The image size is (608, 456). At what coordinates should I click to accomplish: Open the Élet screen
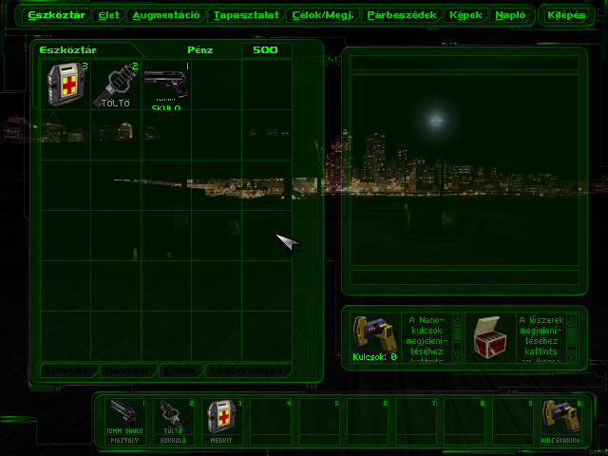108,15
